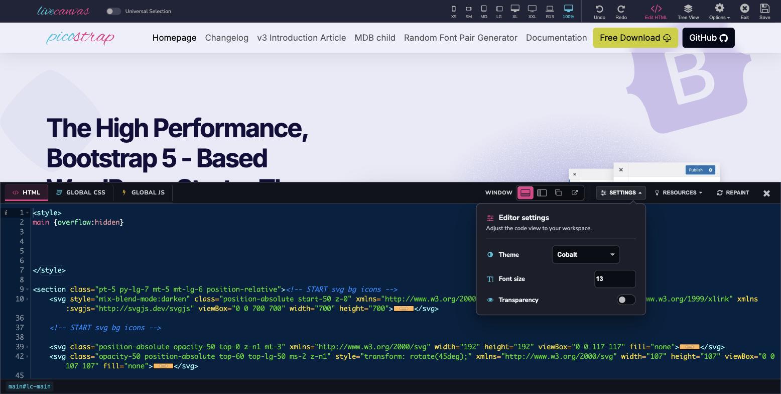Click the Font size input field
The height and width of the screenshot is (394, 781).
pos(615,279)
